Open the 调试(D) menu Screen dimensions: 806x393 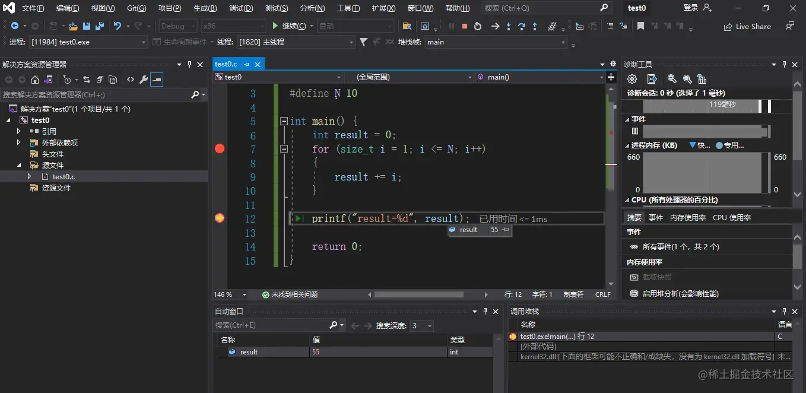tap(240, 8)
